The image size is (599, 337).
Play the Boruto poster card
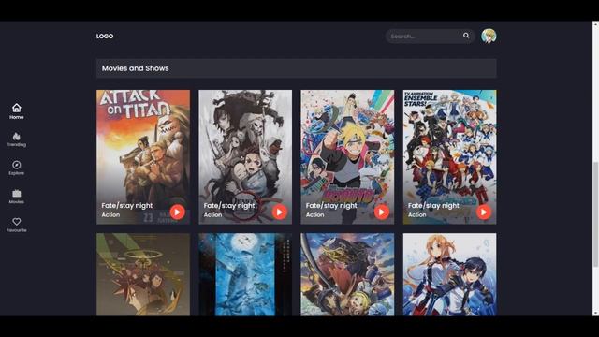(x=382, y=212)
